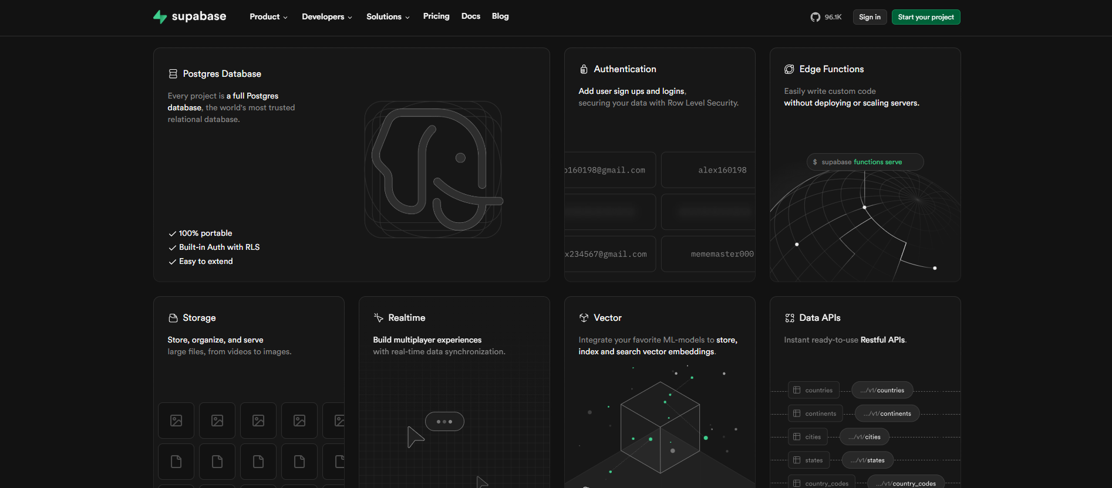Click the cities table icon

[x=797, y=437]
